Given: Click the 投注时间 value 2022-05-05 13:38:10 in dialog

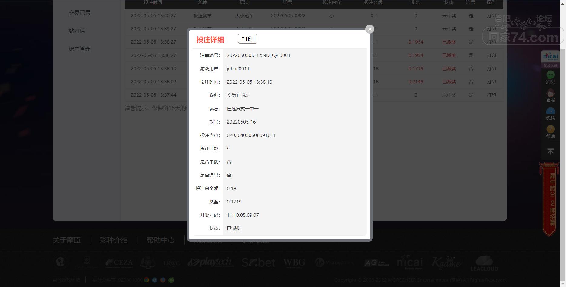Looking at the screenshot, I should (250, 82).
